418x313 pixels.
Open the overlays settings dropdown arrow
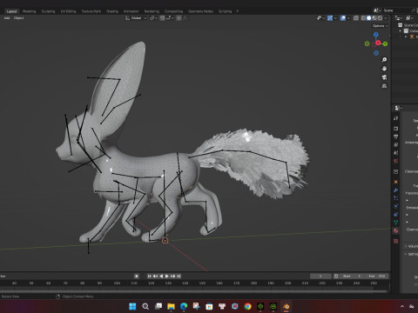[x=348, y=18]
